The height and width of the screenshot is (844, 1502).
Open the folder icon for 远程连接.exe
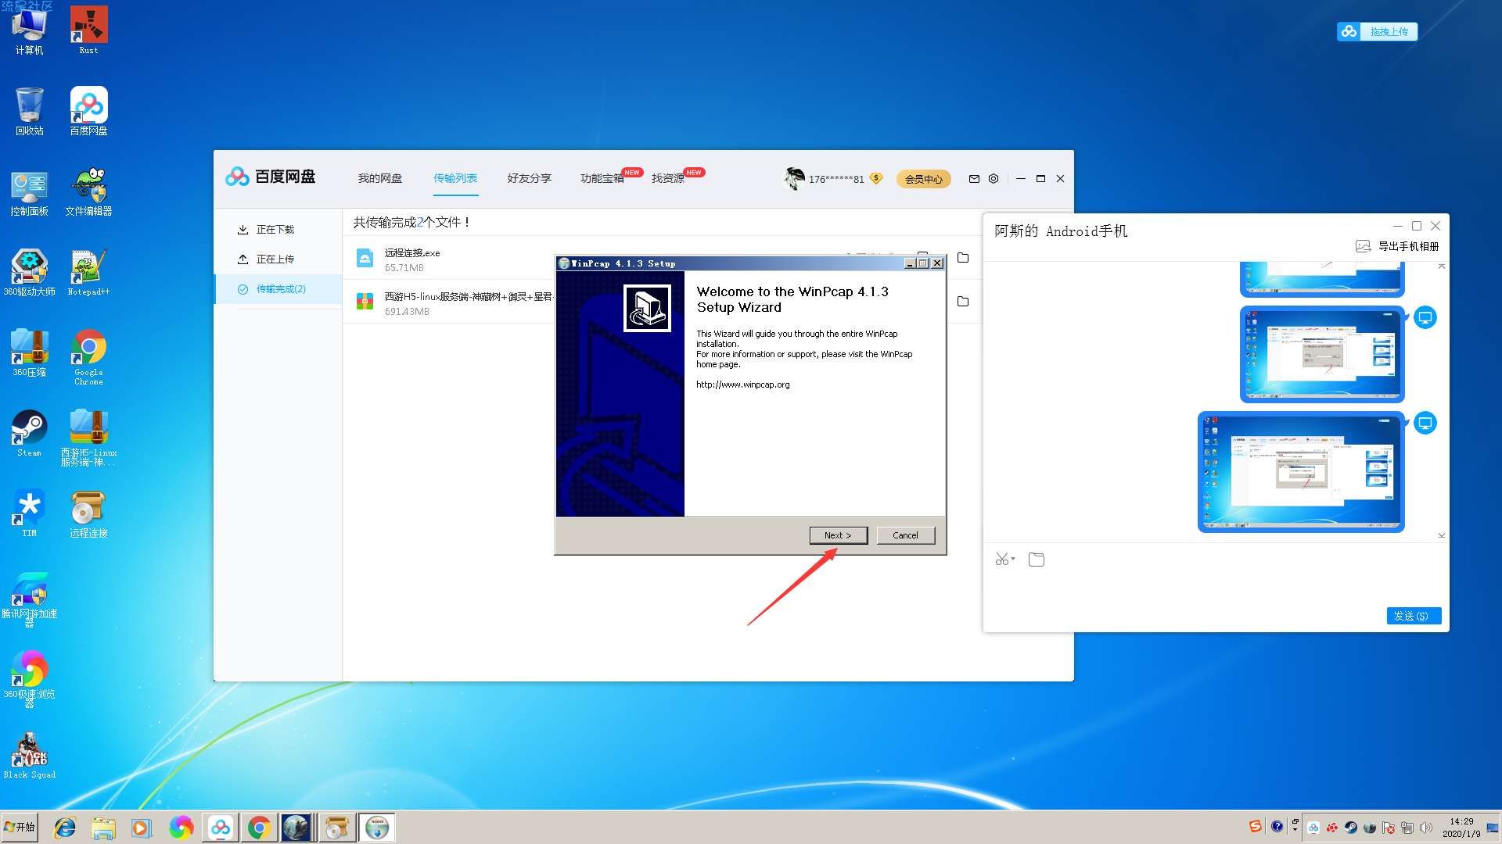[963, 258]
